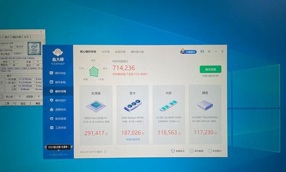Click the green 再次评测 button
The height and width of the screenshot is (172, 286).
211,70
